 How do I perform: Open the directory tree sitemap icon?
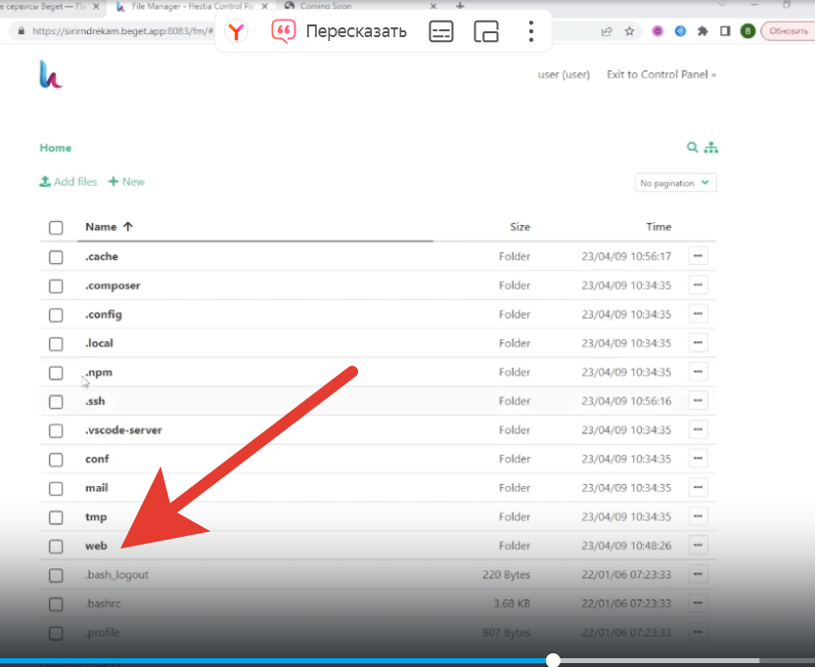tap(711, 148)
